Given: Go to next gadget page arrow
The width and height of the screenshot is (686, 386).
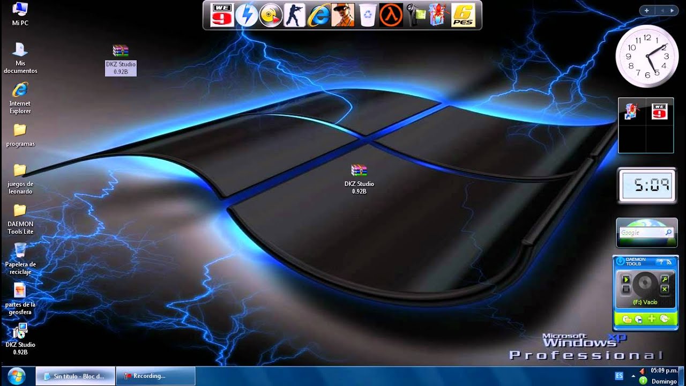Looking at the screenshot, I should pos(672,10).
